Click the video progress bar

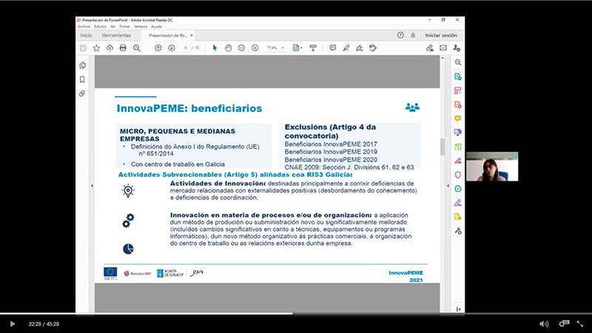pyautogui.click(x=296, y=313)
